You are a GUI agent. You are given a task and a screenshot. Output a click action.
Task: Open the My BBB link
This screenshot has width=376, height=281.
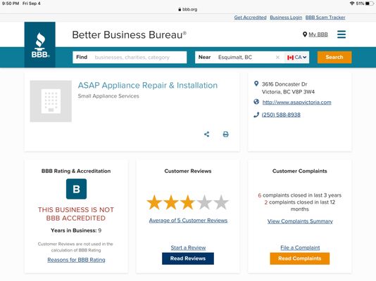coord(315,34)
